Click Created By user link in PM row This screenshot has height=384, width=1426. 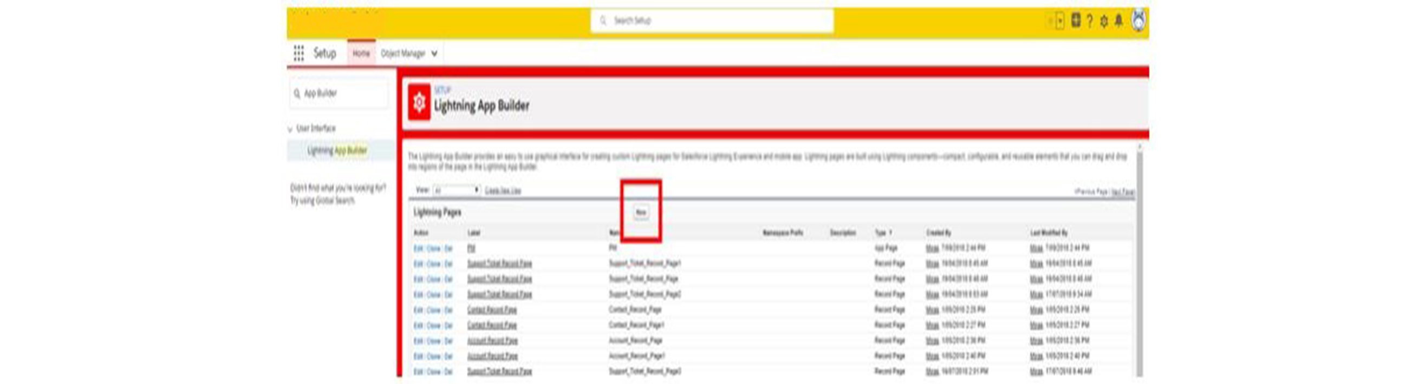[x=932, y=248]
